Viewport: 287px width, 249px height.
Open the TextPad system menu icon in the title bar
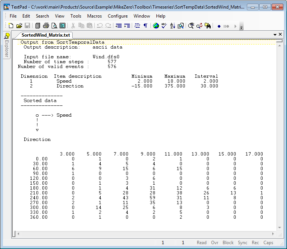coord(7,7)
